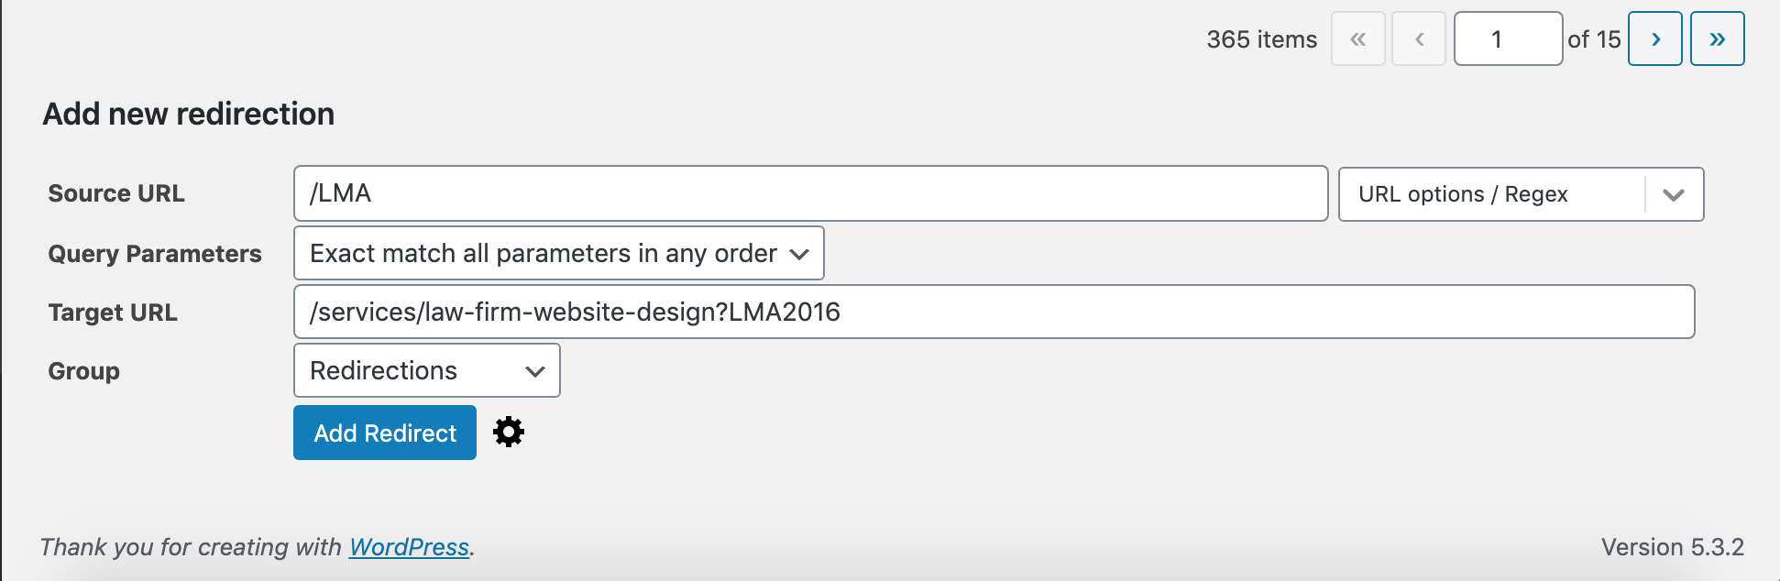Click the Add new redirection heading
The image size is (1780, 581).
(189, 114)
